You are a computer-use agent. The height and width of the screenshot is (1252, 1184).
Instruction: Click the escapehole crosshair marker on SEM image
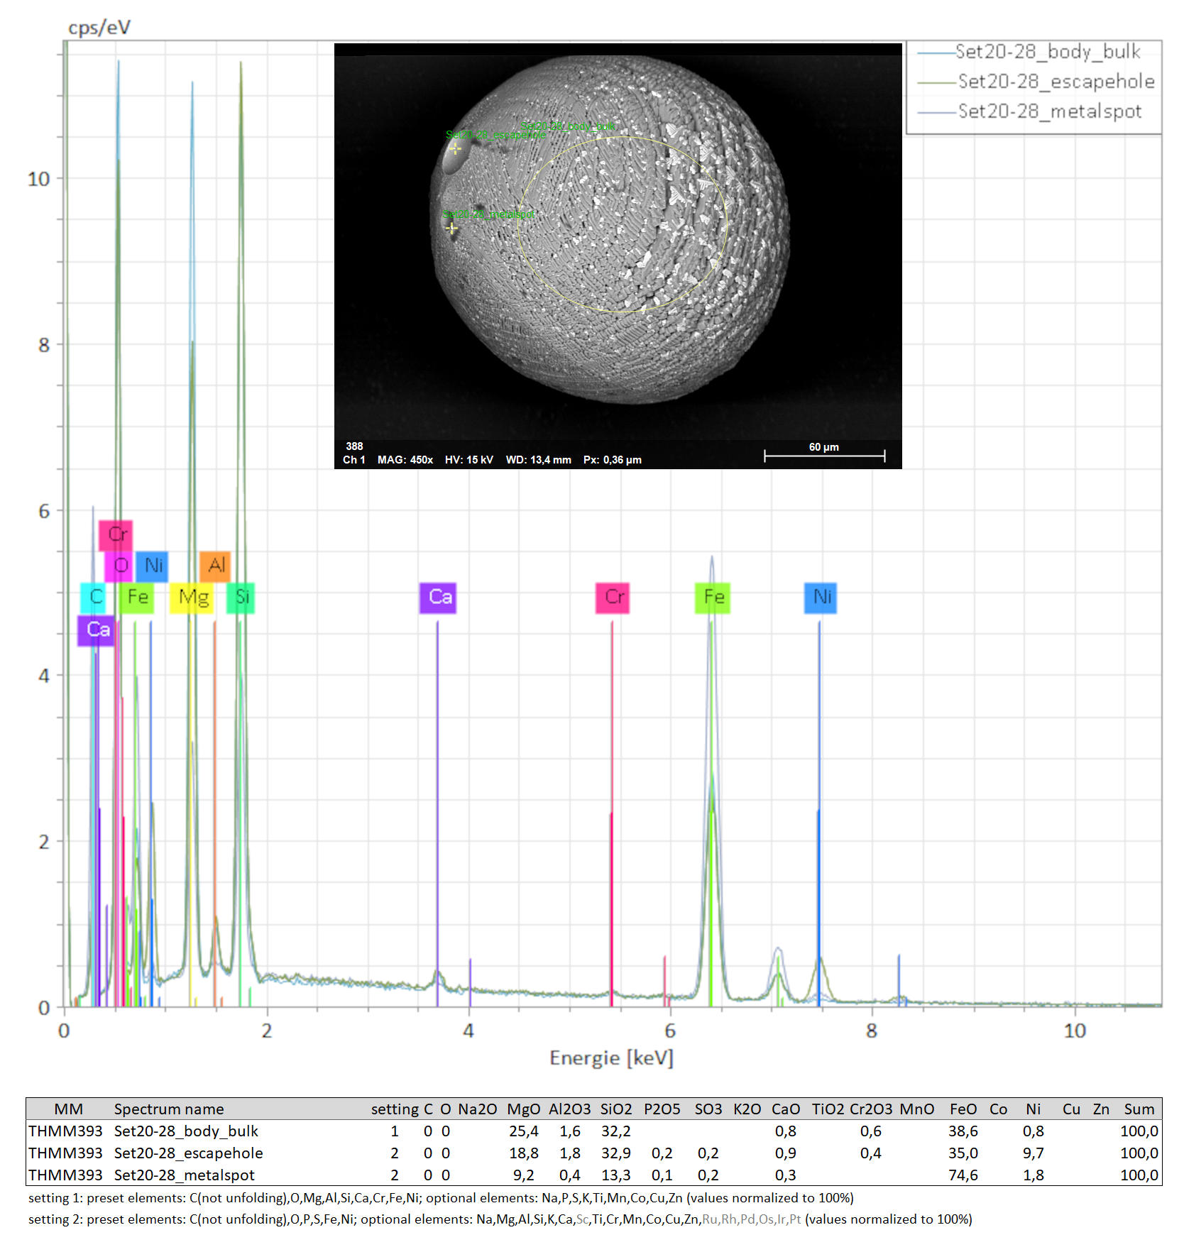pos(455,148)
